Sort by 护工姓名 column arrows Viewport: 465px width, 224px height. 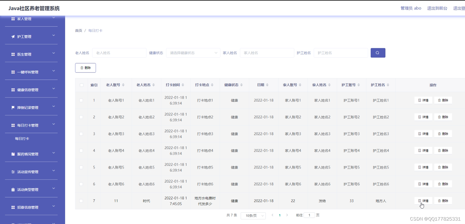pos(388,85)
